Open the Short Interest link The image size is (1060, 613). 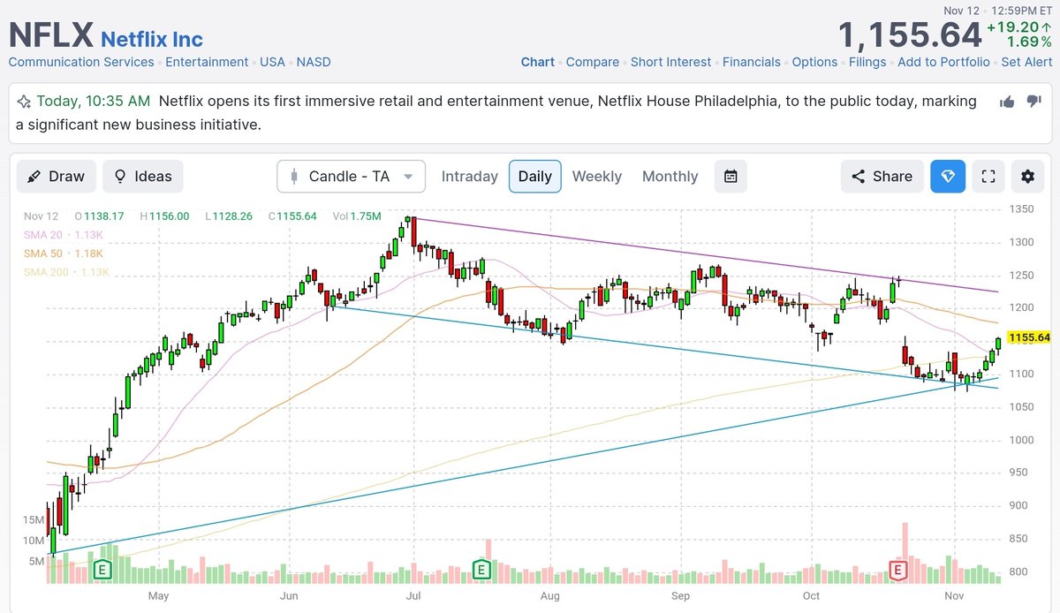click(671, 62)
